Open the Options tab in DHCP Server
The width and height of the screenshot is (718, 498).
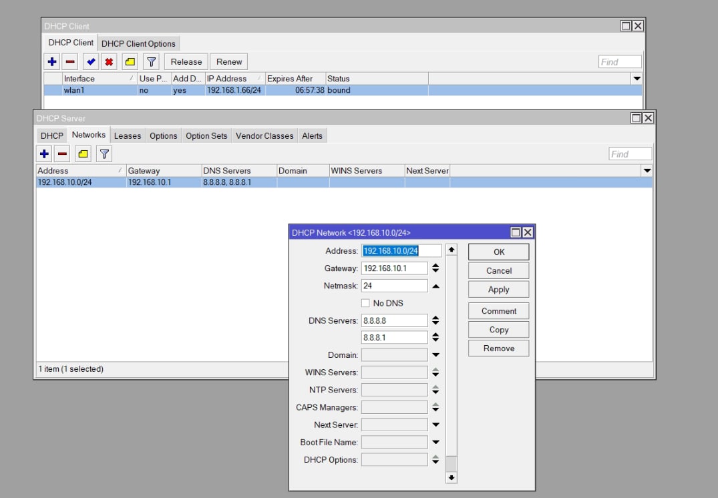point(163,136)
